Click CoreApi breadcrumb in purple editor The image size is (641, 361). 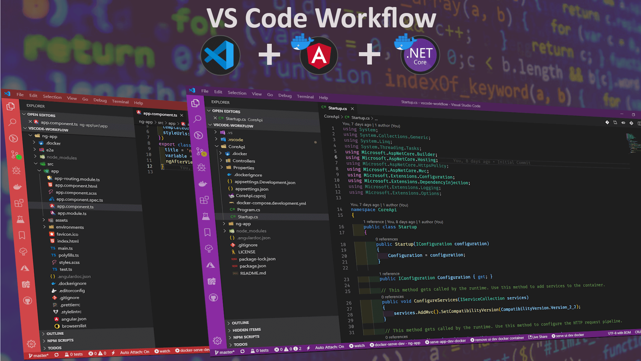click(332, 117)
